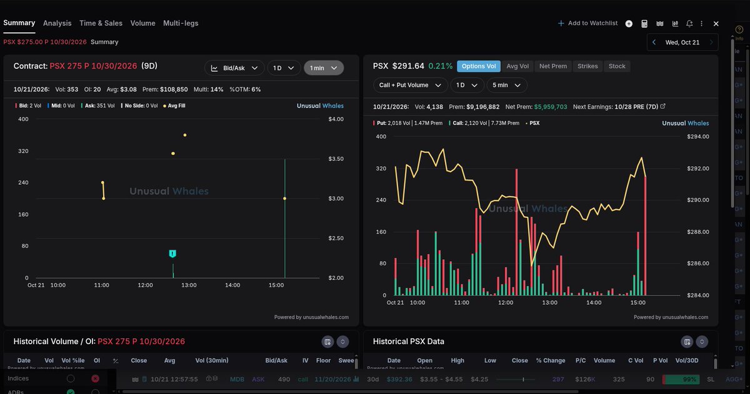Screen dimensions: 750x394
Task: Select the Strikes chart mode
Action: tap(587, 66)
